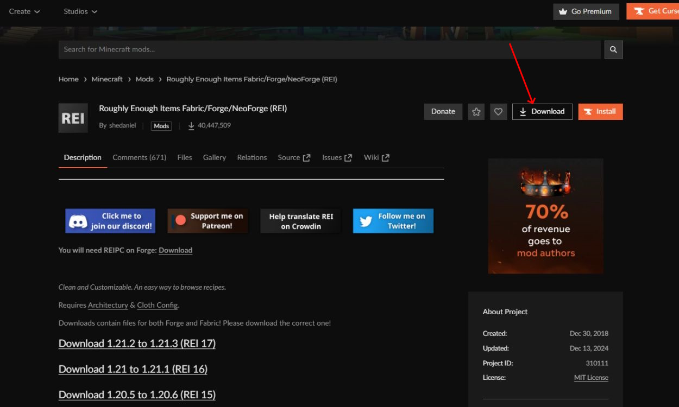Click the REI mod logo thumbnail

click(73, 118)
